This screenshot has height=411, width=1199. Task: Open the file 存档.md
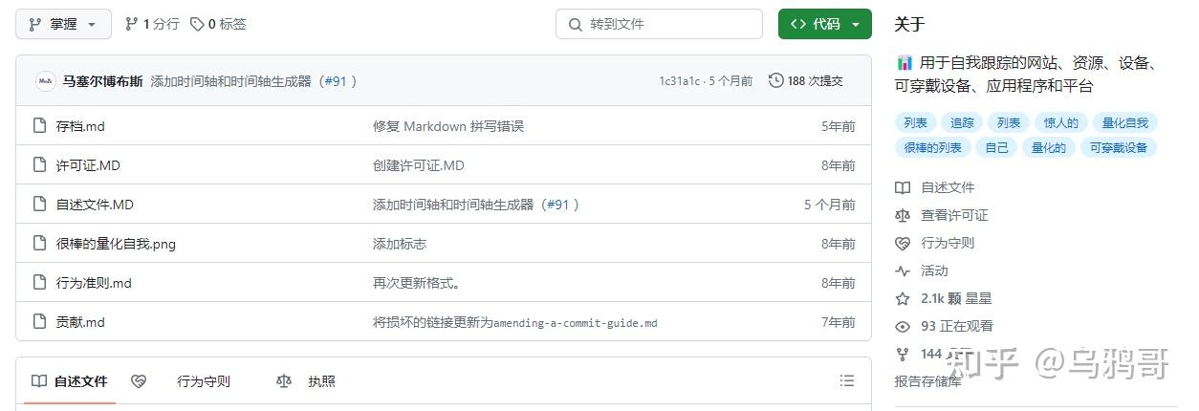click(80, 126)
